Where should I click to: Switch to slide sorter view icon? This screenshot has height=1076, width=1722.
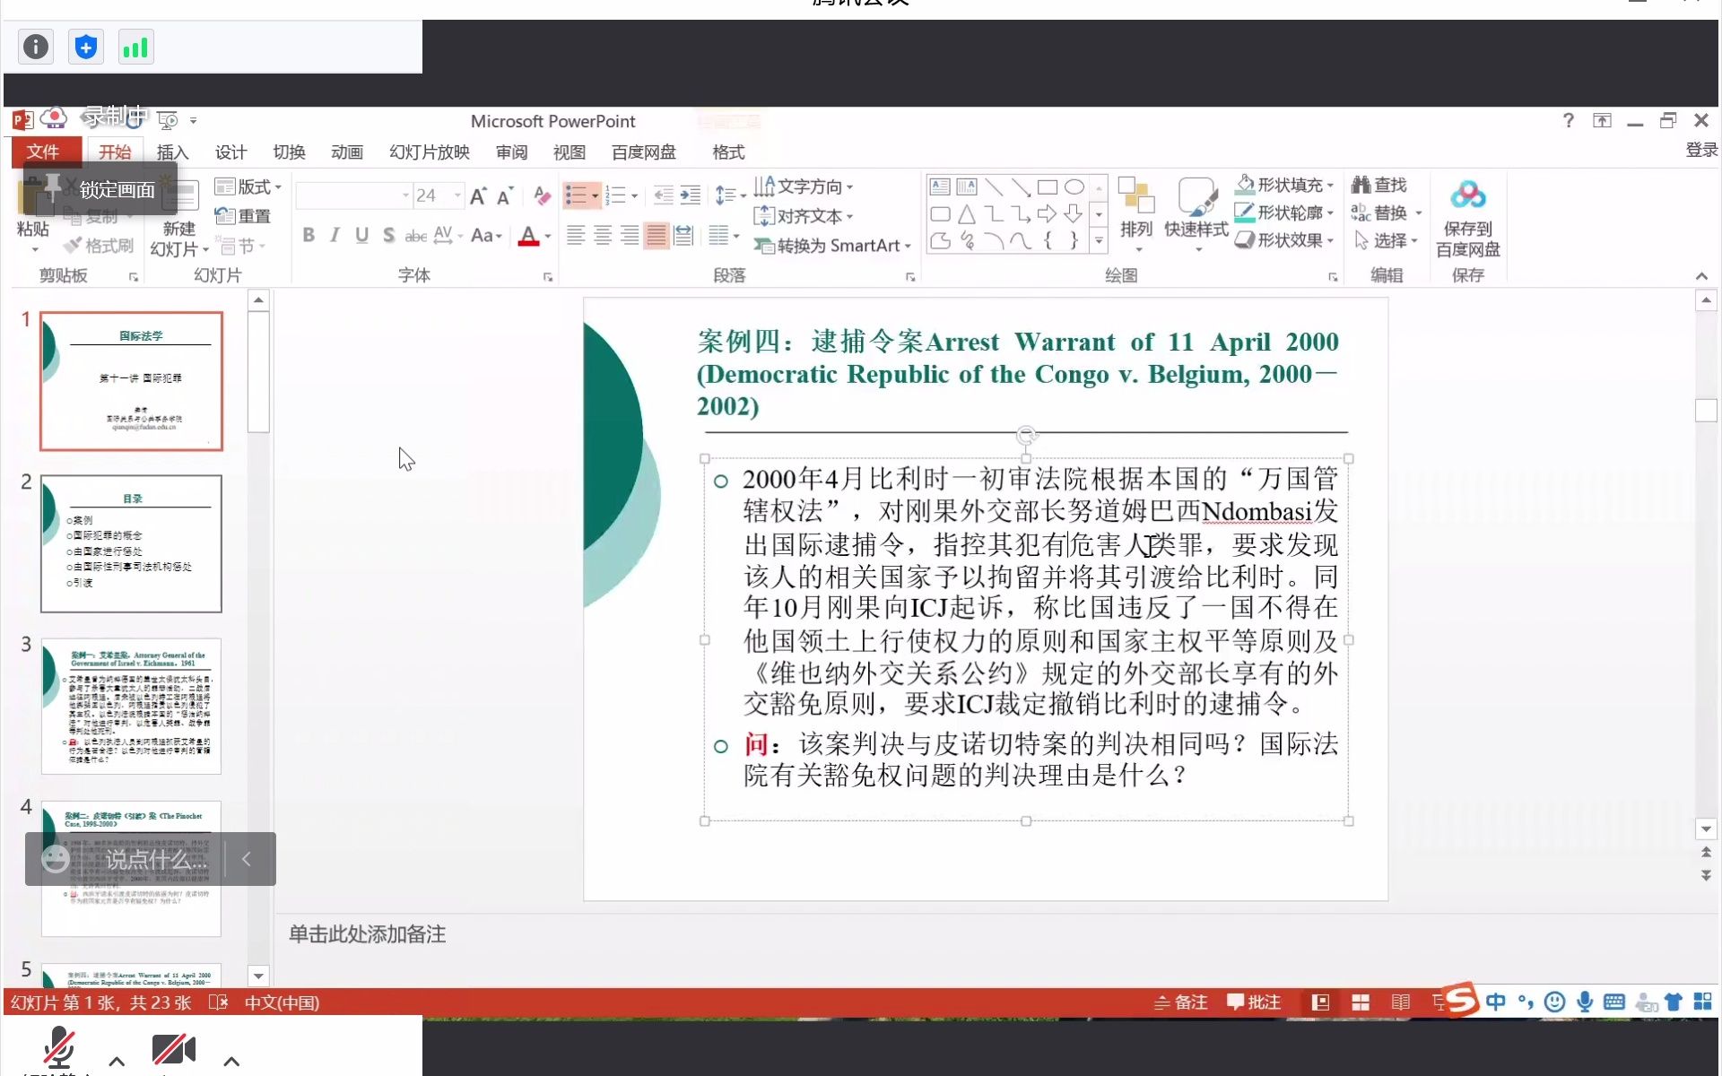pyautogui.click(x=1361, y=1002)
